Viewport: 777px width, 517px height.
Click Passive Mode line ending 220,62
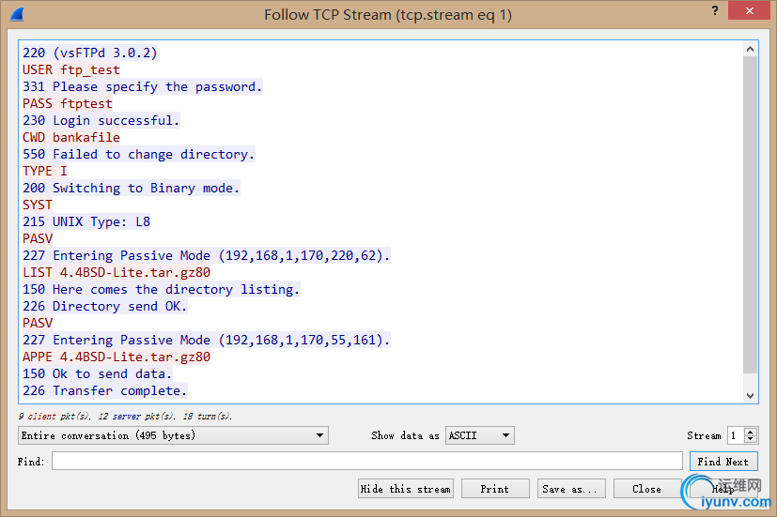206,256
